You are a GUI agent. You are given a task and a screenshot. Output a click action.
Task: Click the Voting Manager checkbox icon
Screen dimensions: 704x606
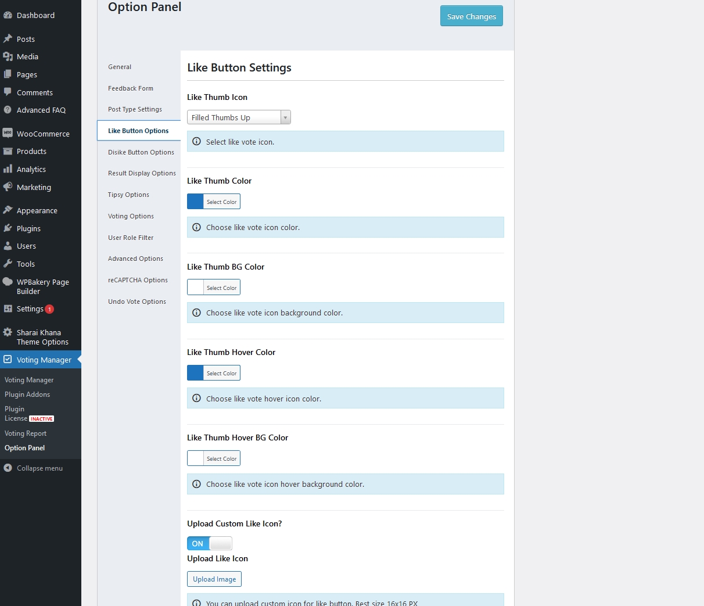8,360
